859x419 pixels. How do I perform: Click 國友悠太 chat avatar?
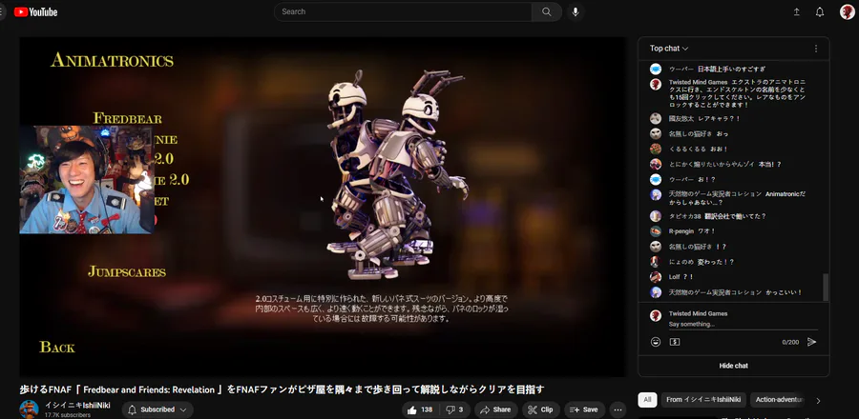coord(655,118)
